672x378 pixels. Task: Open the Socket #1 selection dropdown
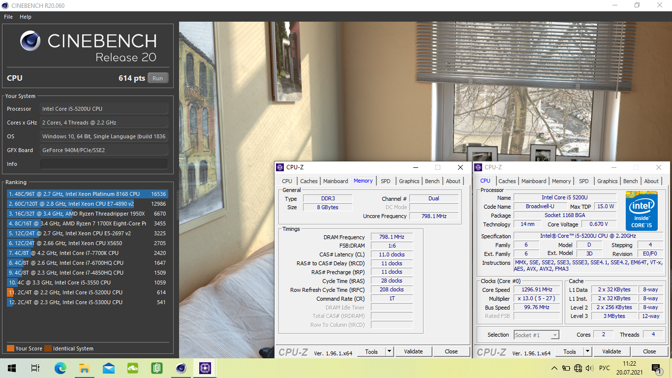(x=536, y=335)
